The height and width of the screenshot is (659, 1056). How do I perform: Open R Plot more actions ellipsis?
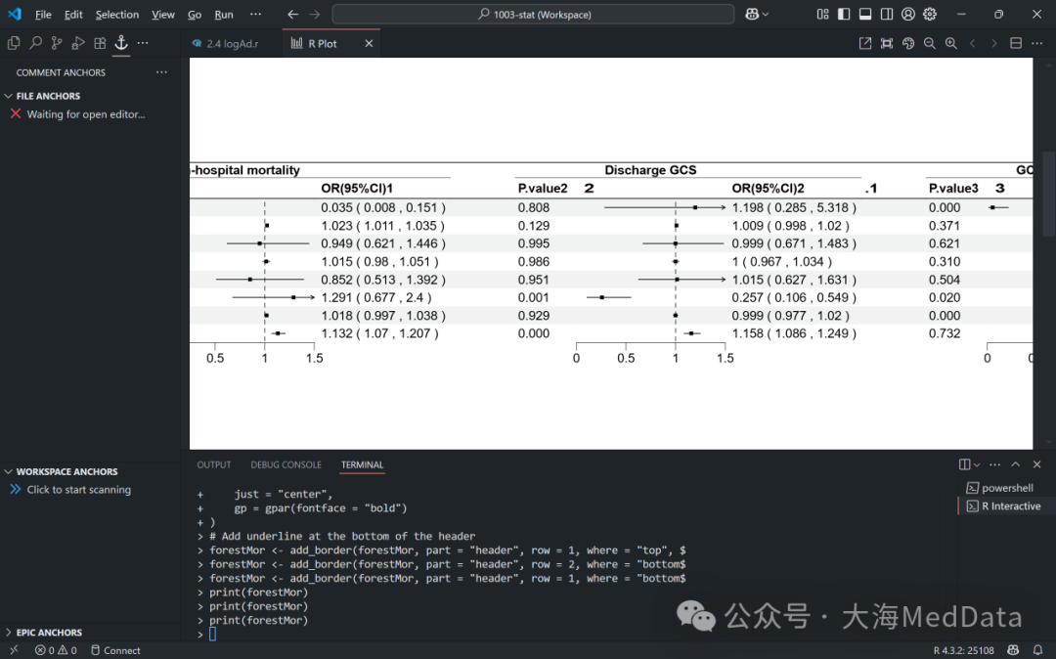pos(1037,43)
